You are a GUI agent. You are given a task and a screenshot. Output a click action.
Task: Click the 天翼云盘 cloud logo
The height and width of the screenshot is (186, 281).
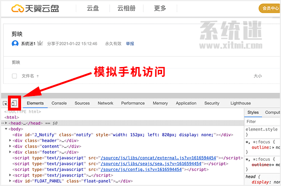pyautogui.click(x=35, y=8)
